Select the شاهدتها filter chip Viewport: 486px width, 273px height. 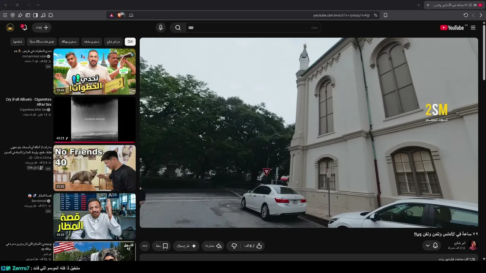(18, 41)
